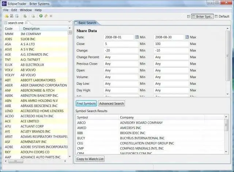The width and height of the screenshot is (234, 172).
Task: Select the 'search one' view tab
Action: click(x=16, y=23)
